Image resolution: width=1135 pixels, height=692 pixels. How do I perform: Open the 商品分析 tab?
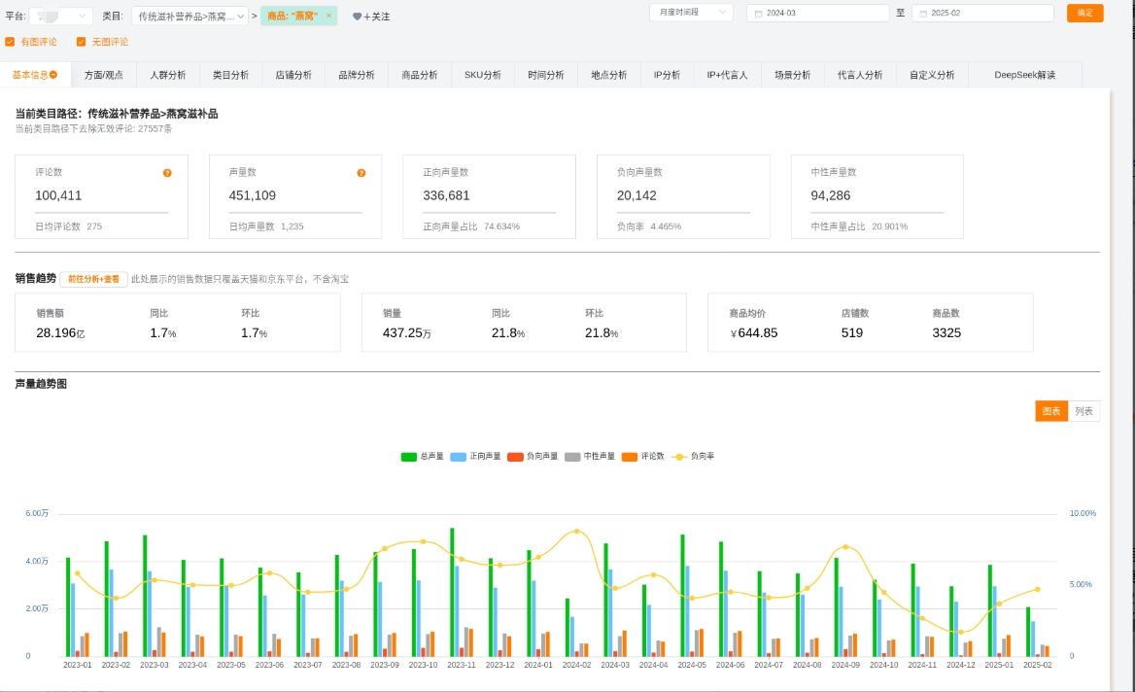[x=420, y=75]
